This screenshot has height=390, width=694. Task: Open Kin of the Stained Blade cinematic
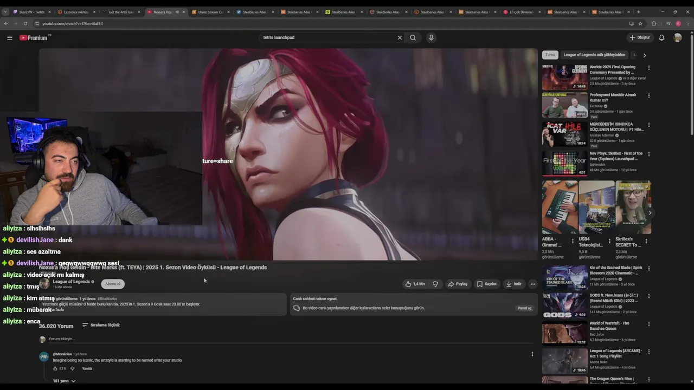(564, 278)
